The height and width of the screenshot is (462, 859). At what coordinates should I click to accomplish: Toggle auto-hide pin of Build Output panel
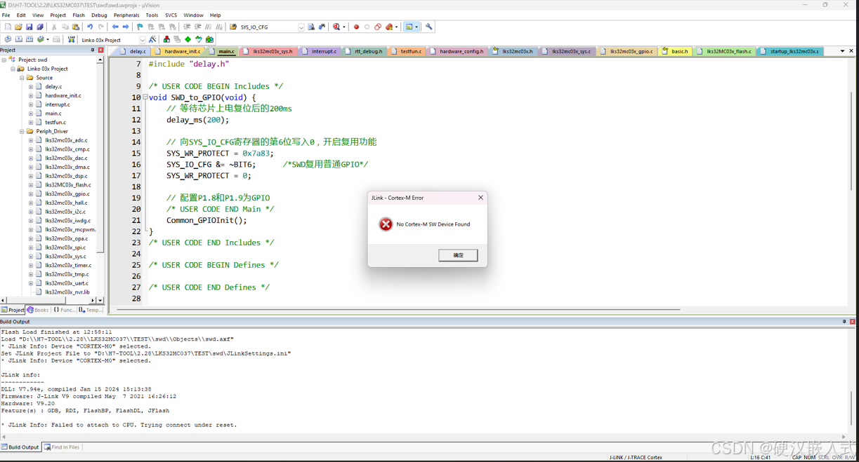pos(844,322)
